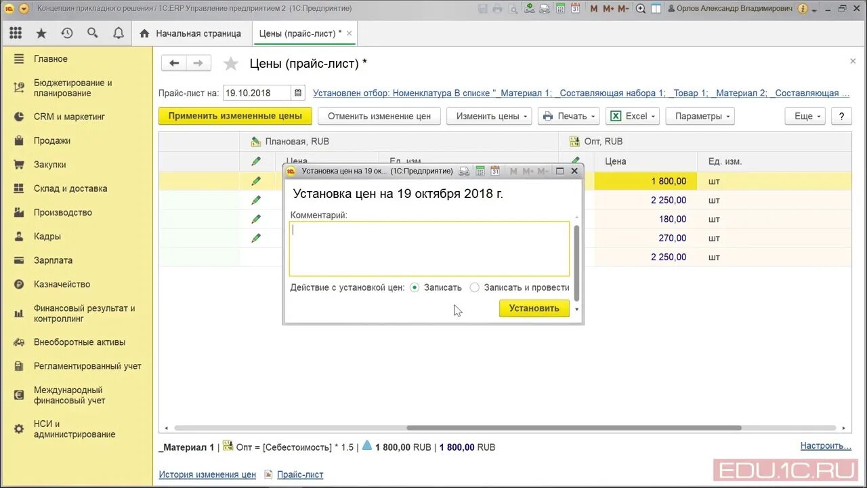Image resolution: width=867 pixels, height=488 pixels.
Task: Open Изменить цены dropdown
Action: [488, 116]
